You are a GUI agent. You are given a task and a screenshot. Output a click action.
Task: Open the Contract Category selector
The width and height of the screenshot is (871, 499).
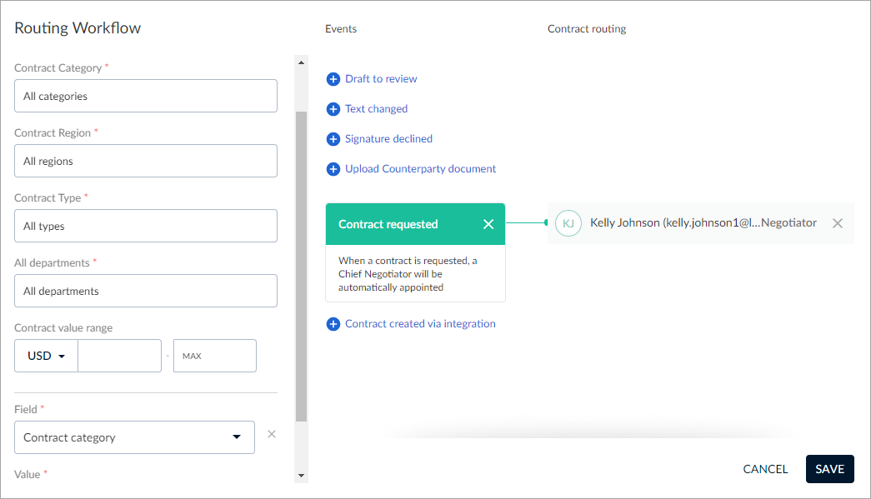(146, 96)
